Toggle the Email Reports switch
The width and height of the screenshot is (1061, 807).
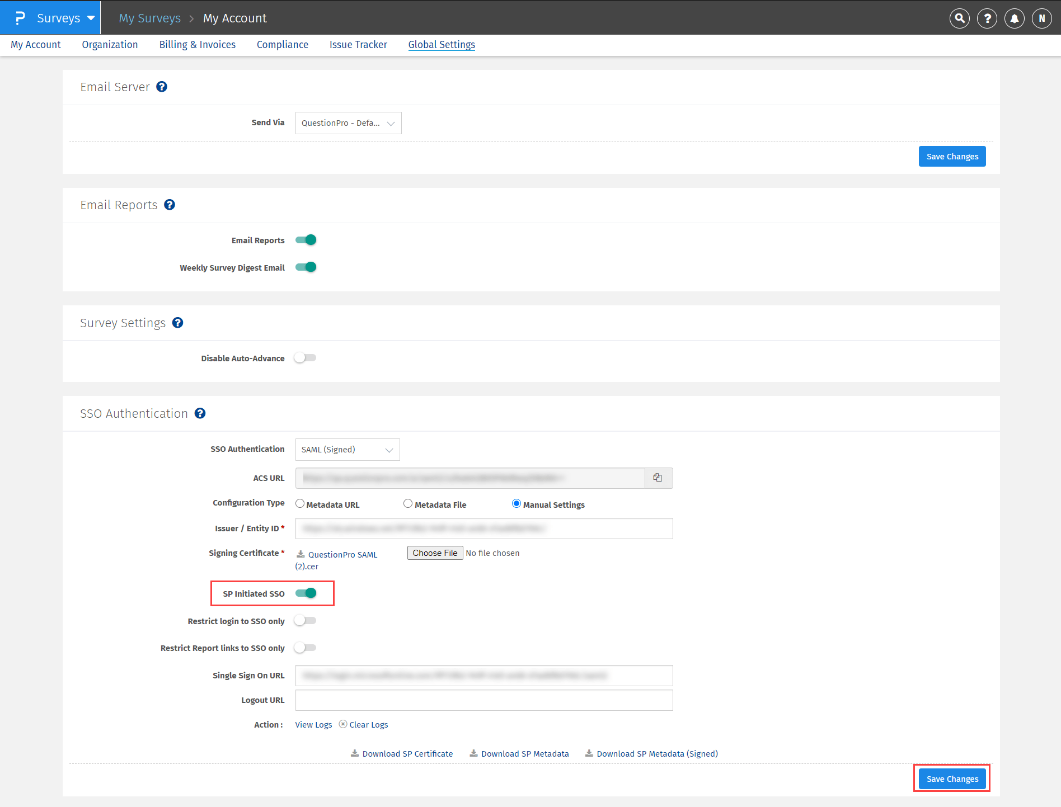pyautogui.click(x=306, y=240)
